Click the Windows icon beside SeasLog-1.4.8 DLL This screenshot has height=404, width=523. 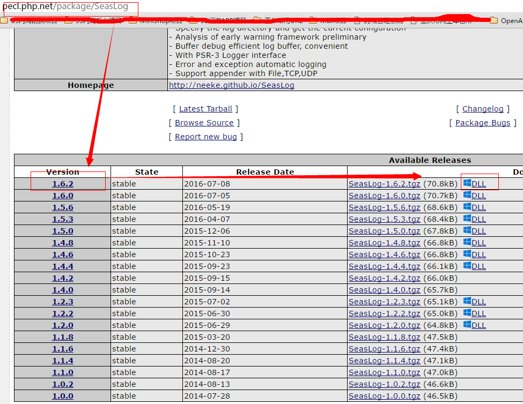[467, 242]
